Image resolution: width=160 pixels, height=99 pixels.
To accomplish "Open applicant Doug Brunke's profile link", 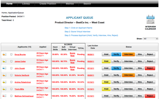I will (20, 55).
